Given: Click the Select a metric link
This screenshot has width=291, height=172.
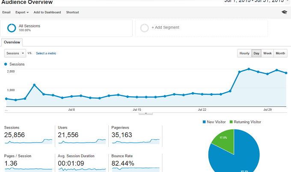Looking at the screenshot, I should 46,53.
